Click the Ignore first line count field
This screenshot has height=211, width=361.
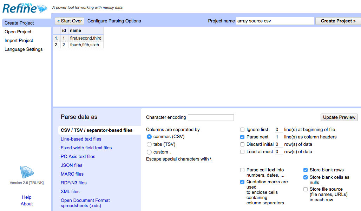click(279, 130)
